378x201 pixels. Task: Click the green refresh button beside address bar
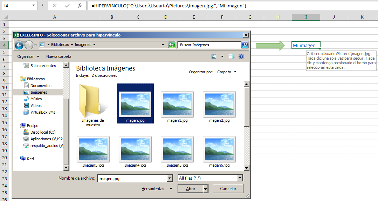tap(172, 45)
